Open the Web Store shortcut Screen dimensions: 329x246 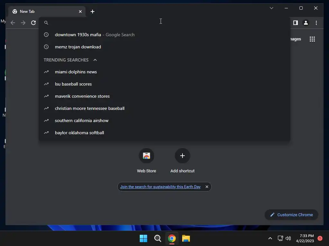147,161
